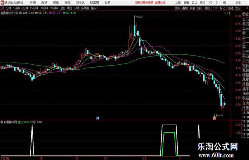The image size is (249, 160).
Task: Click the 统计 statistics toolbar button
Action: pyautogui.click(x=200, y=8)
